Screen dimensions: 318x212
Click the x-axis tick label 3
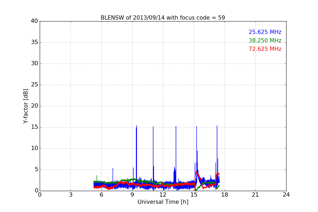coord(70,195)
